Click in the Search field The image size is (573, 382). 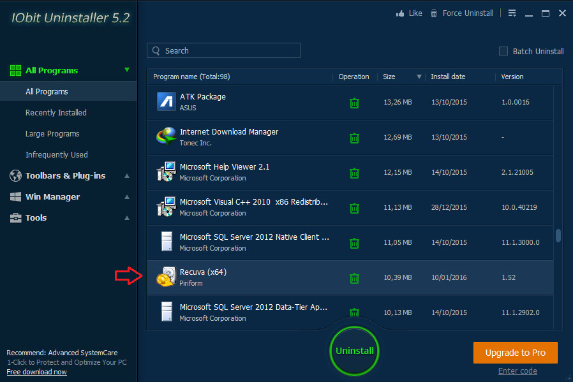(x=223, y=51)
